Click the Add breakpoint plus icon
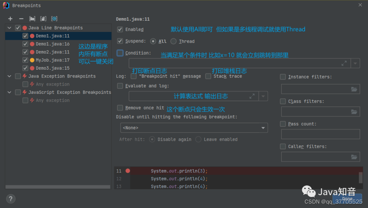 pyautogui.click(x=10, y=19)
